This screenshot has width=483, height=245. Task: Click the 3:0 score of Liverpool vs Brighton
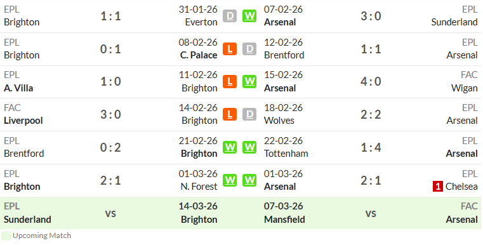110,115
